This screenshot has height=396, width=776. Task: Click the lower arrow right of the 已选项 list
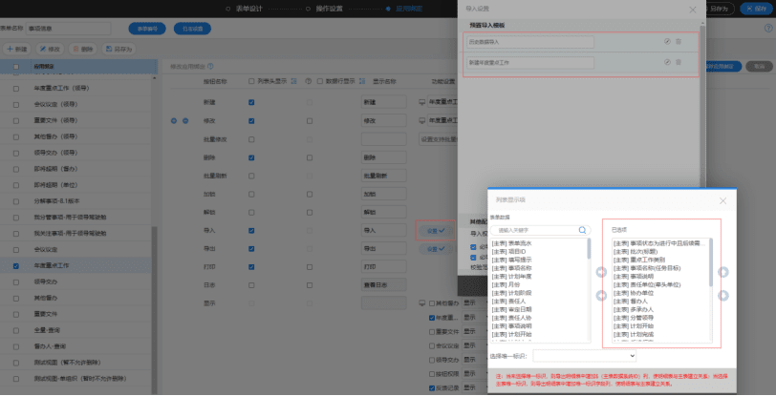(x=723, y=295)
